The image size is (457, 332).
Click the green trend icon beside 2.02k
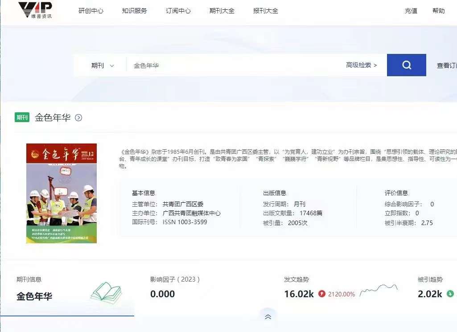point(451,294)
